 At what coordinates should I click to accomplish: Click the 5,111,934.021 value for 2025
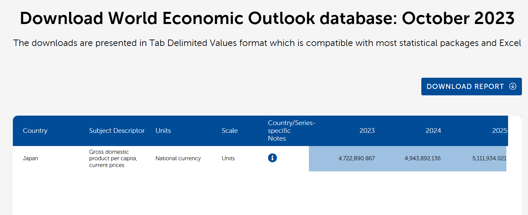coord(489,158)
